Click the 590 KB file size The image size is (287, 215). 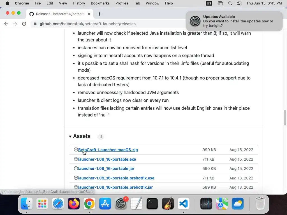209,169
